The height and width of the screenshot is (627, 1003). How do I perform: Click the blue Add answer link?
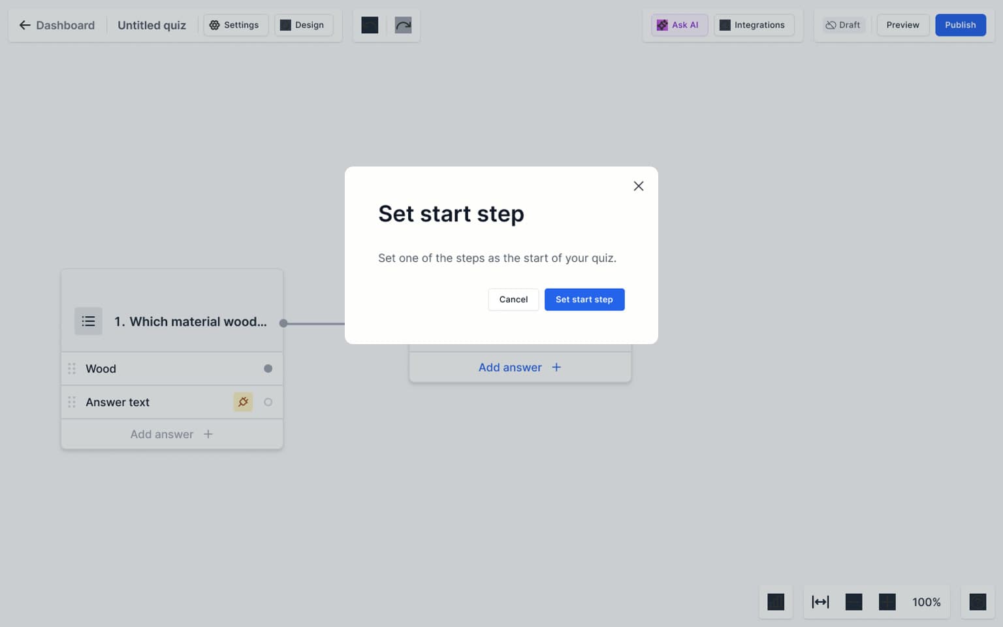520,367
